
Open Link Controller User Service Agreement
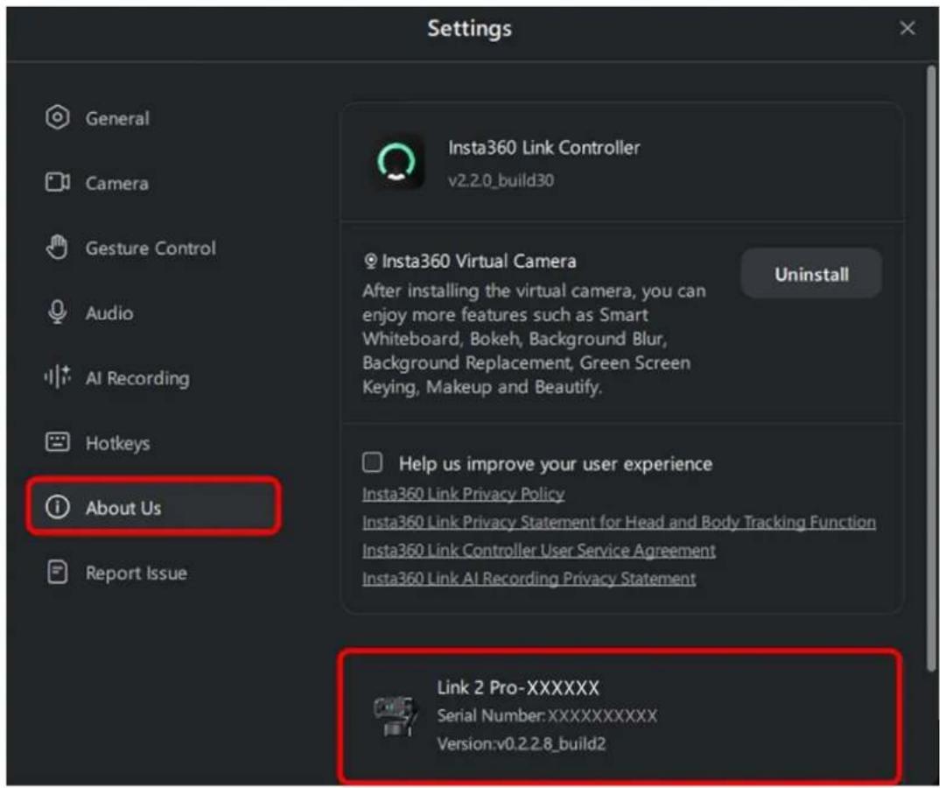(539, 549)
